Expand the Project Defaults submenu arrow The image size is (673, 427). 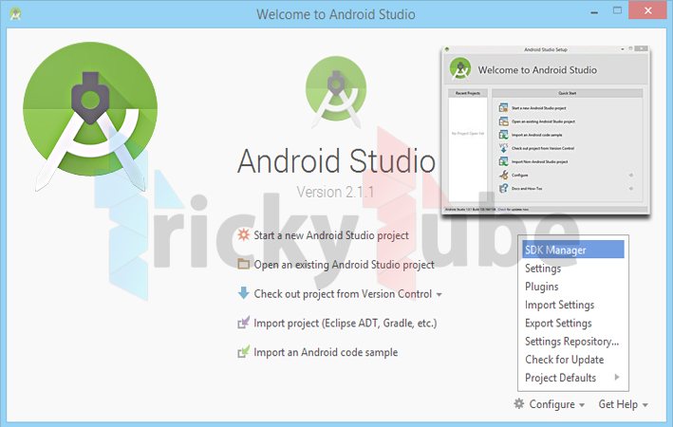[617, 378]
